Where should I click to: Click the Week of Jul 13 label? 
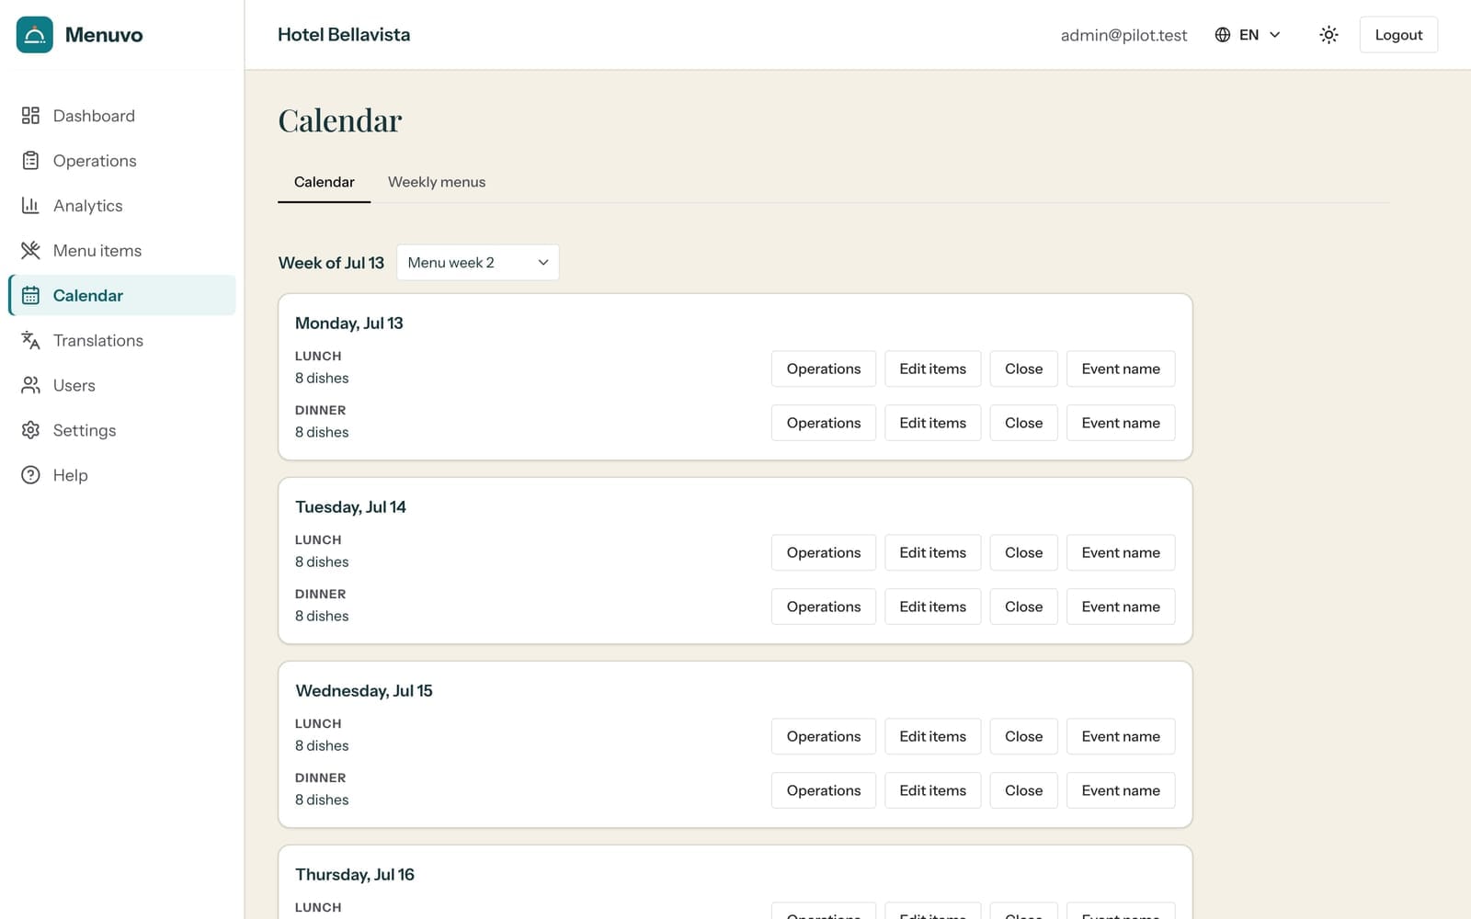331,263
